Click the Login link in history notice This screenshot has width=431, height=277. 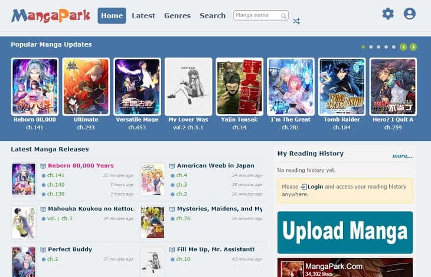point(315,187)
